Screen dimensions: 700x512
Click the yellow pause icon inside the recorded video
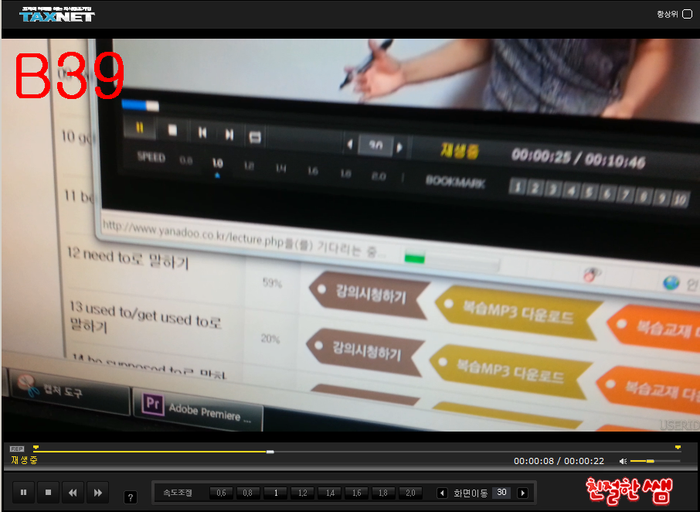(x=140, y=128)
